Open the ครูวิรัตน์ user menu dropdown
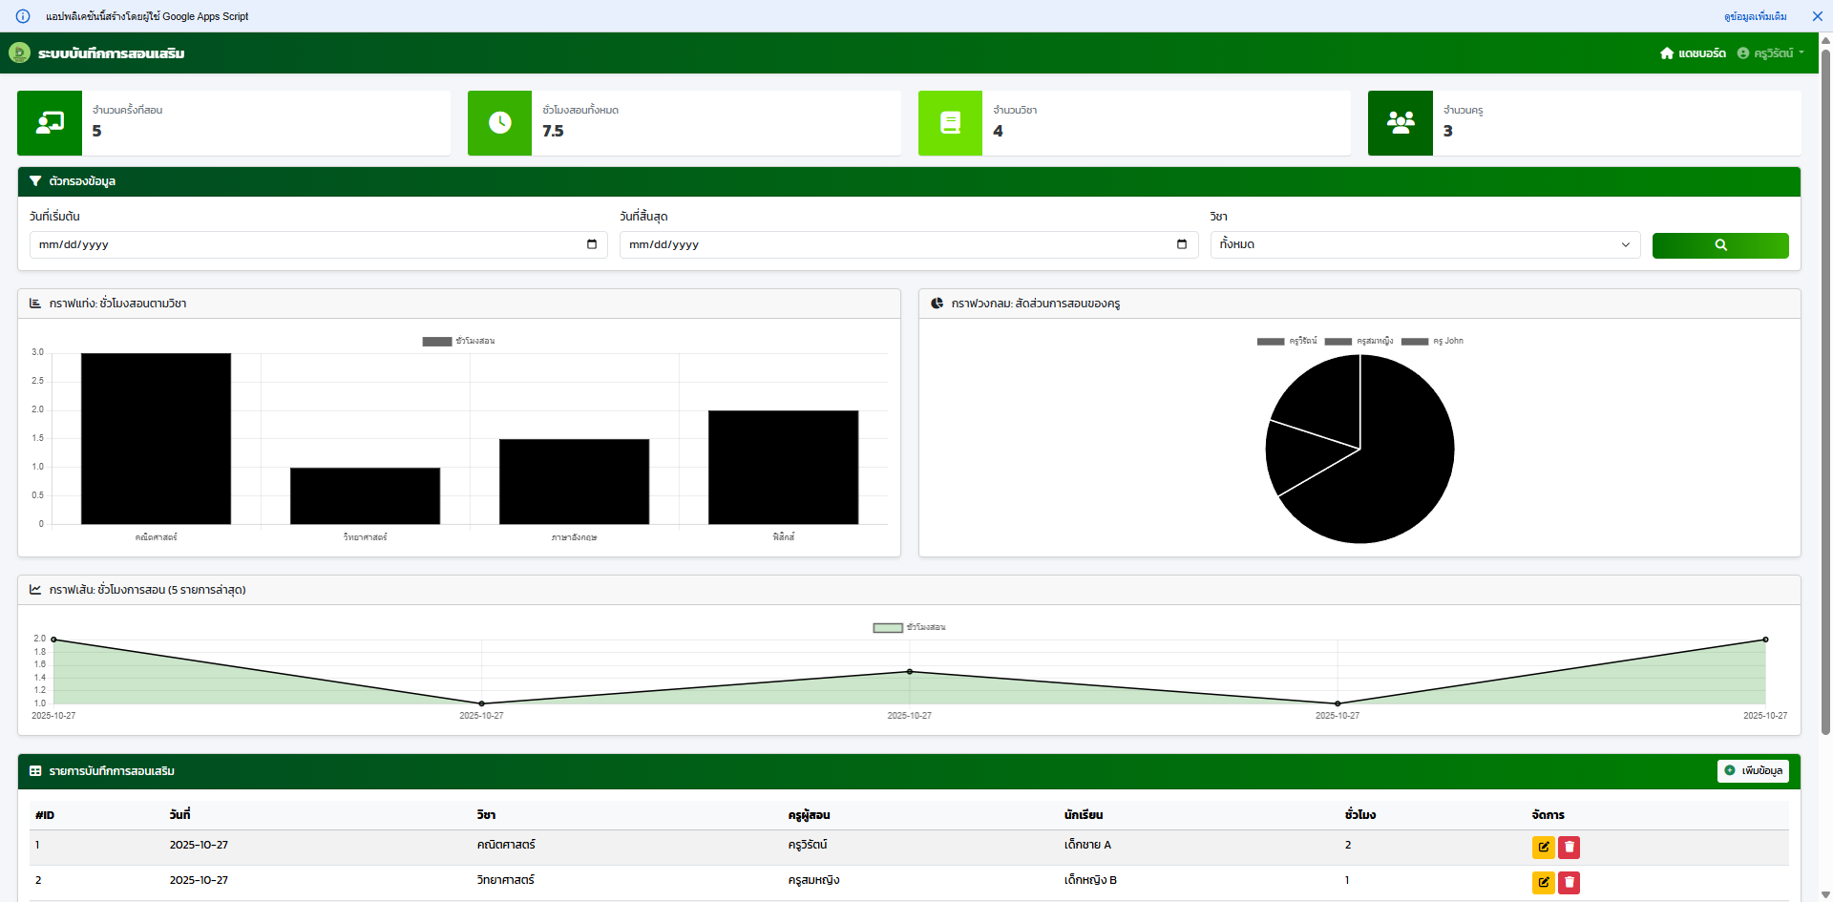1833x902 pixels. pos(1771,53)
